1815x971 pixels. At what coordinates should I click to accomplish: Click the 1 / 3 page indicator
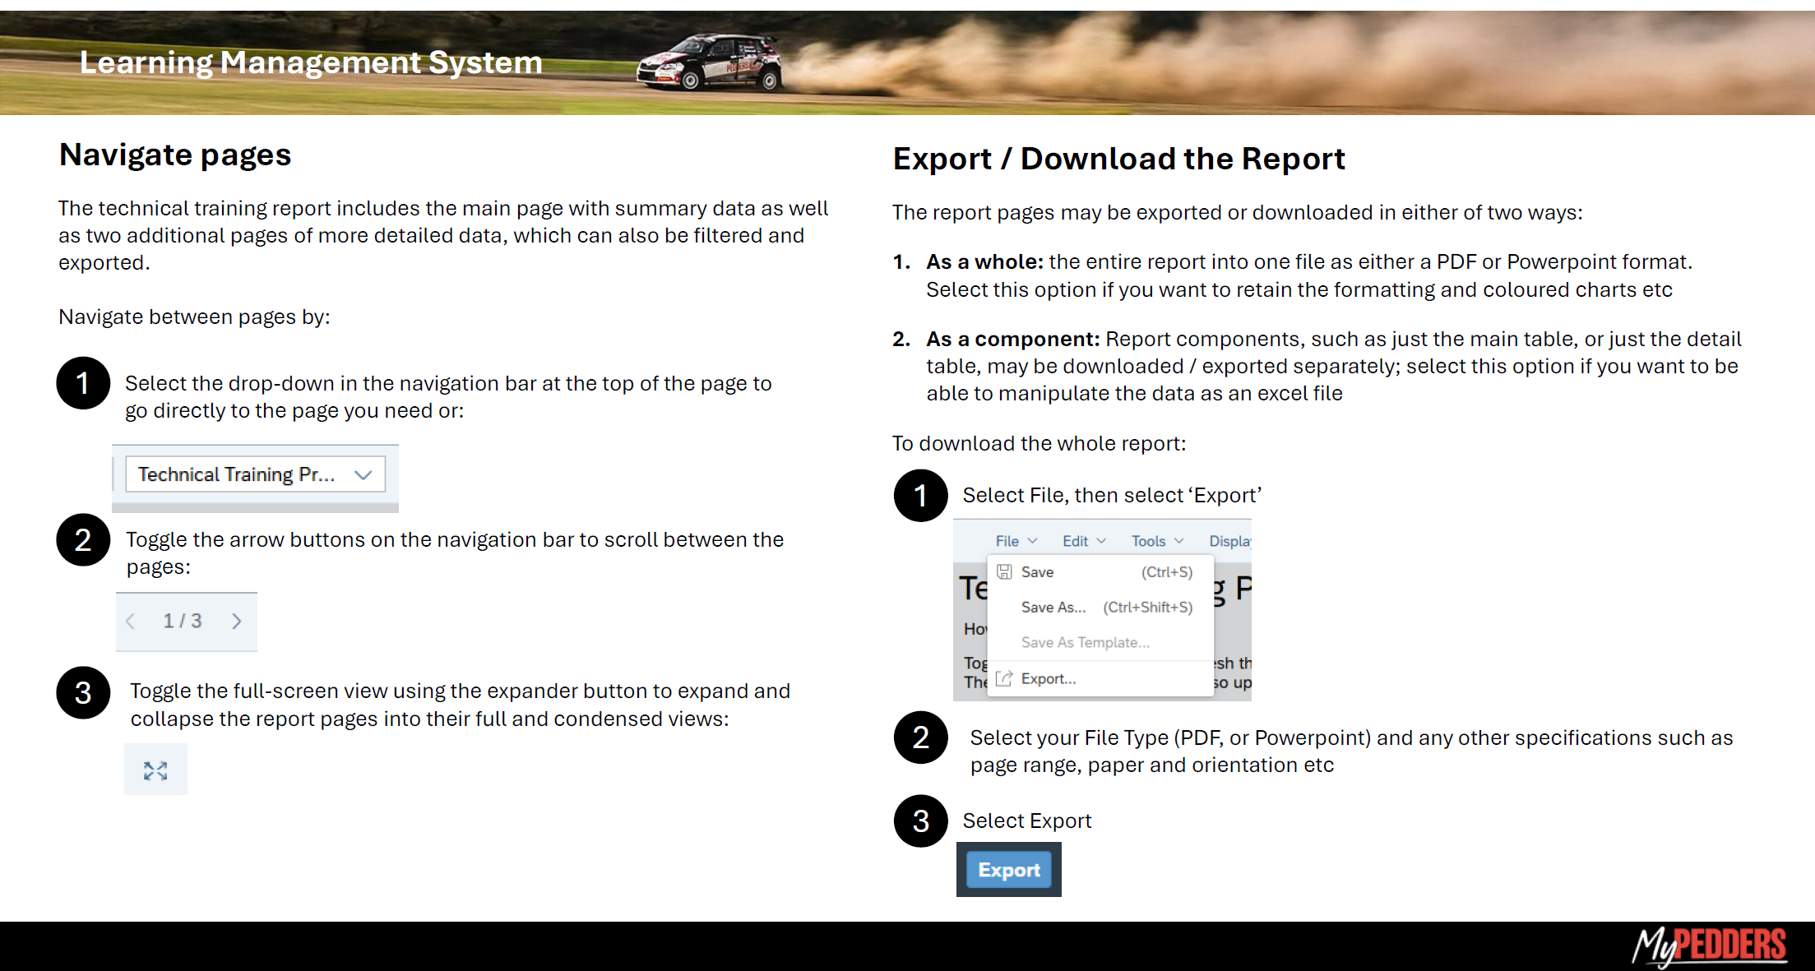coord(183,622)
